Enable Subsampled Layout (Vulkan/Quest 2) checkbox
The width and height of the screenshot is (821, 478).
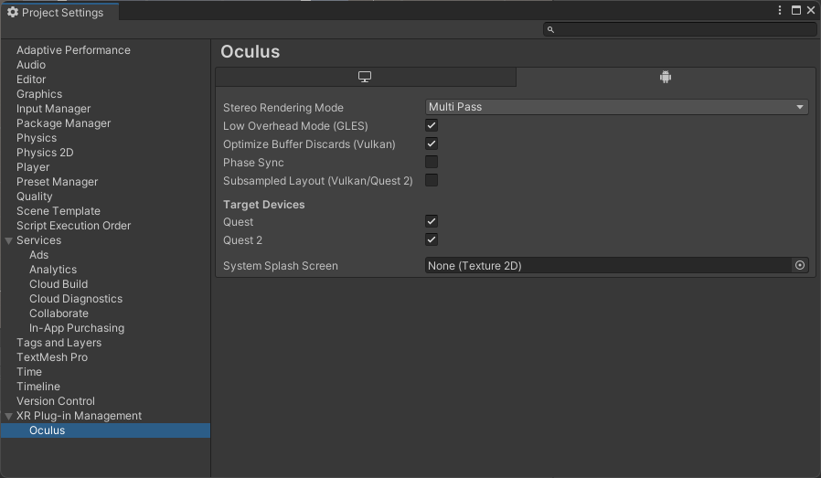[x=432, y=181]
